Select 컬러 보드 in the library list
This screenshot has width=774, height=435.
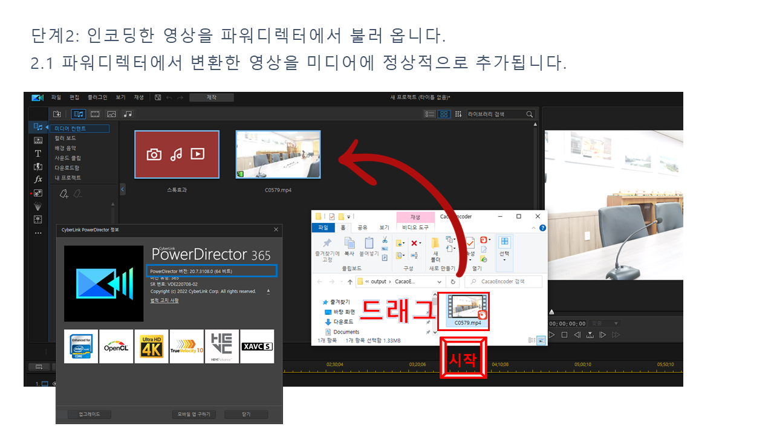(x=65, y=138)
